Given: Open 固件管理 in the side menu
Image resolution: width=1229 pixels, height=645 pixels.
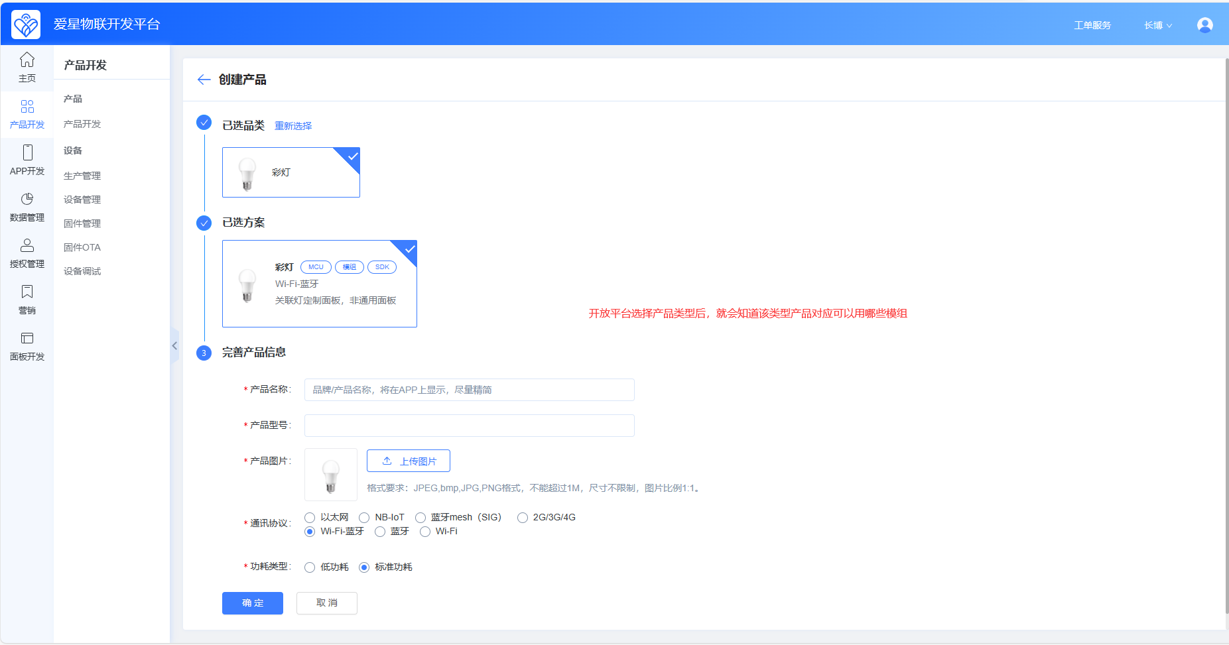Looking at the screenshot, I should coord(82,223).
